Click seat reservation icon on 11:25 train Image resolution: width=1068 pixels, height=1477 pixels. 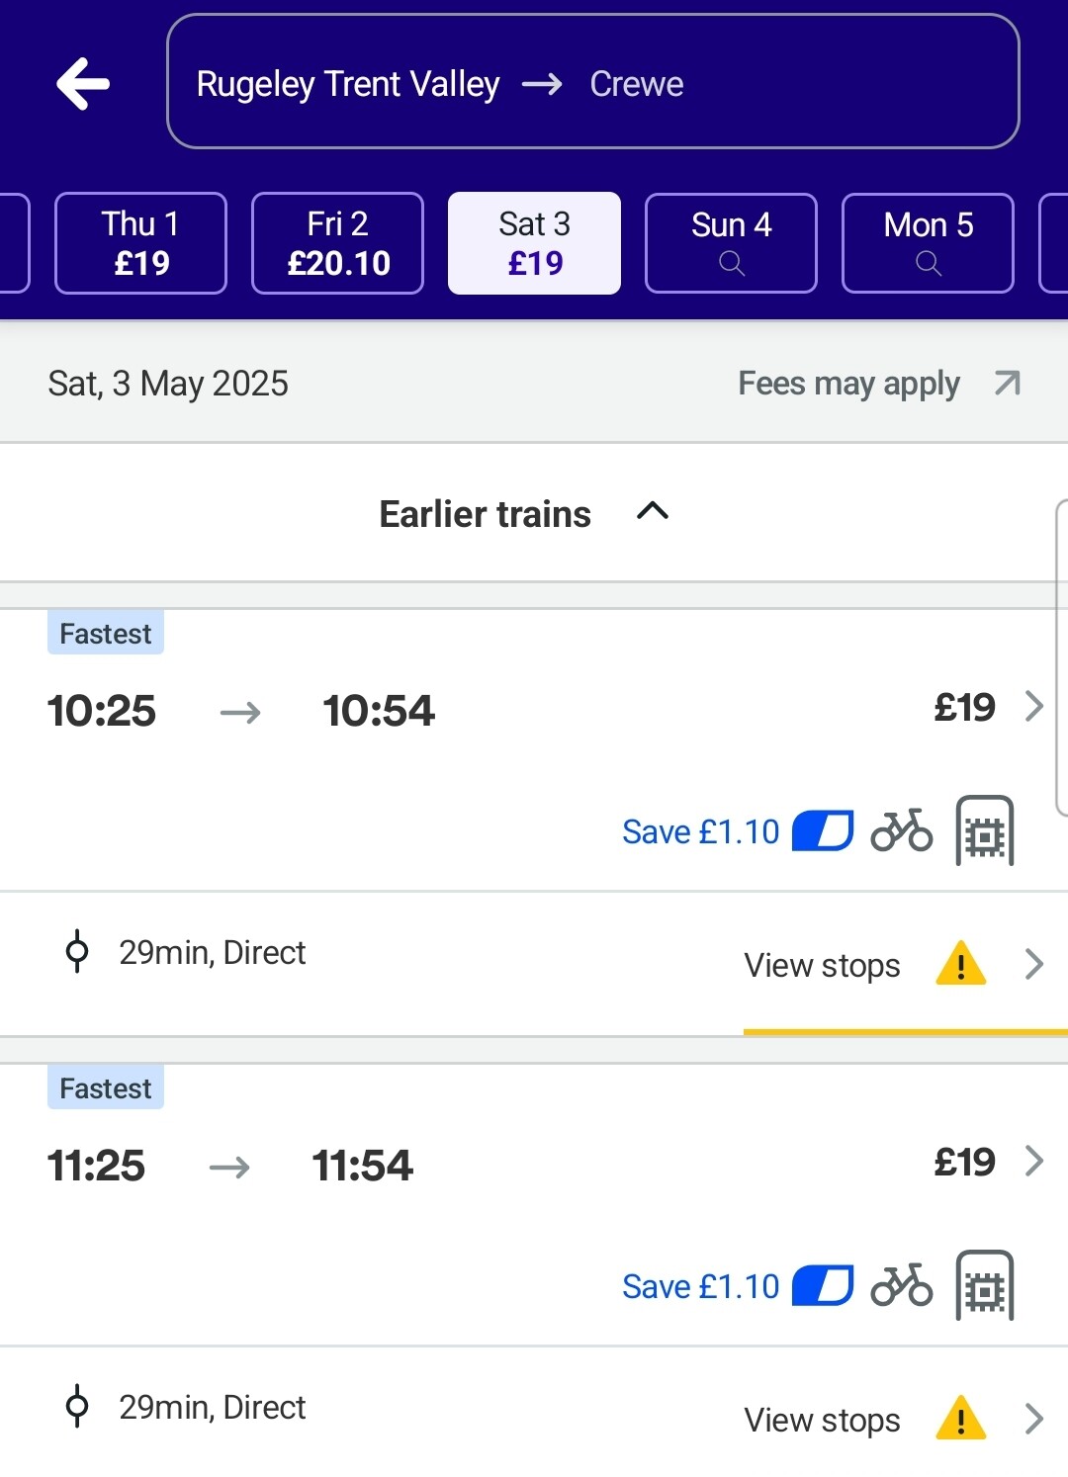pyautogui.click(x=985, y=1285)
